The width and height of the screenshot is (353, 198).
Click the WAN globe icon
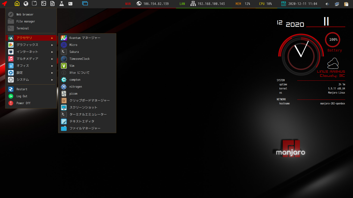[139, 4]
